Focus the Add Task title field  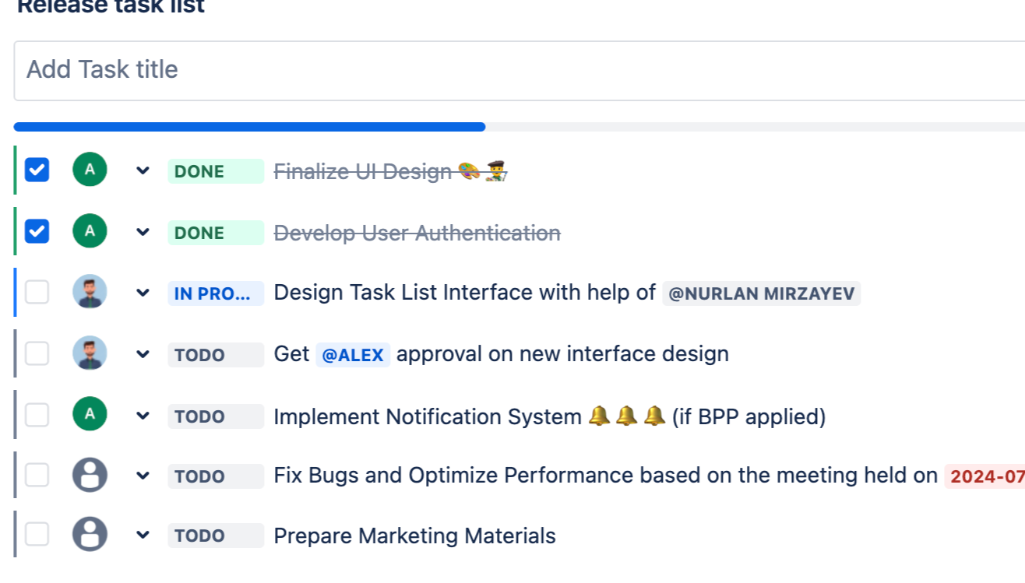tap(514, 70)
